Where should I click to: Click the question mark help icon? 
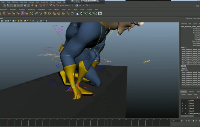28,5
